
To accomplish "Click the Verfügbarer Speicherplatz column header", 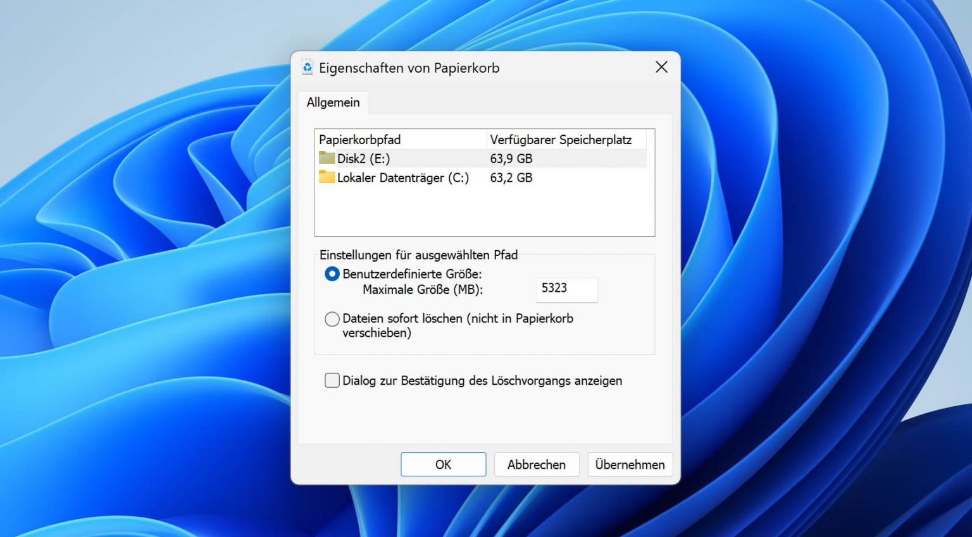I will coord(561,139).
